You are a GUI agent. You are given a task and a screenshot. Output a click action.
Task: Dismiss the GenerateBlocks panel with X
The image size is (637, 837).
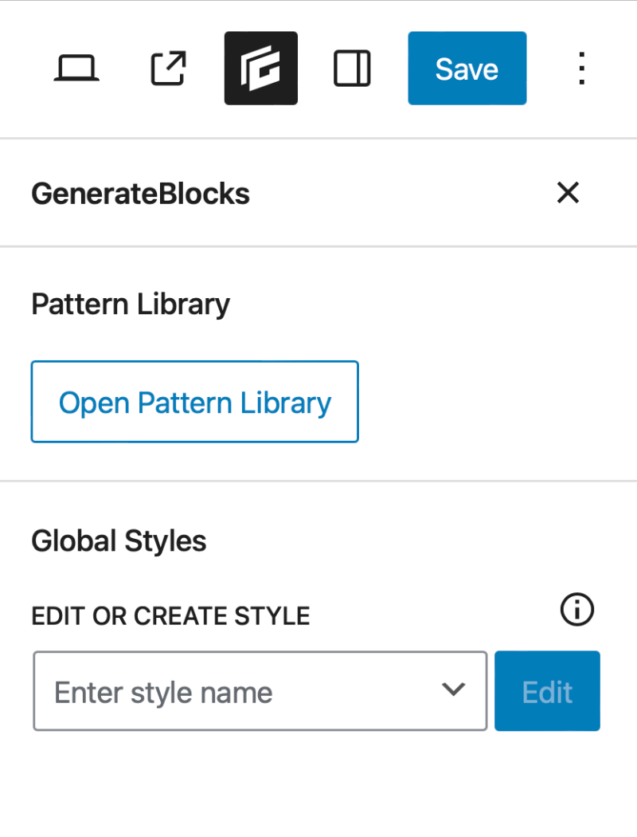pos(568,193)
